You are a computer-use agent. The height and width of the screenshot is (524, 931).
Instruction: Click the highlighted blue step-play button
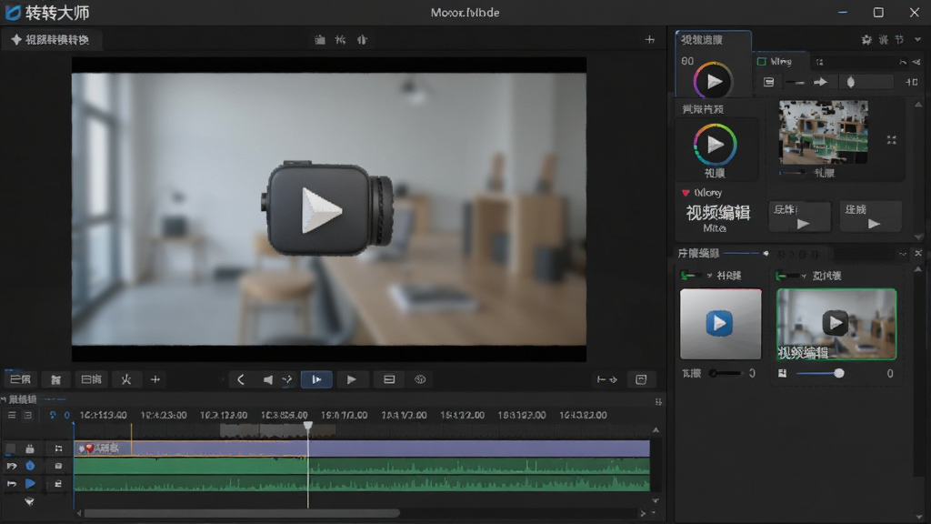click(x=316, y=379)
